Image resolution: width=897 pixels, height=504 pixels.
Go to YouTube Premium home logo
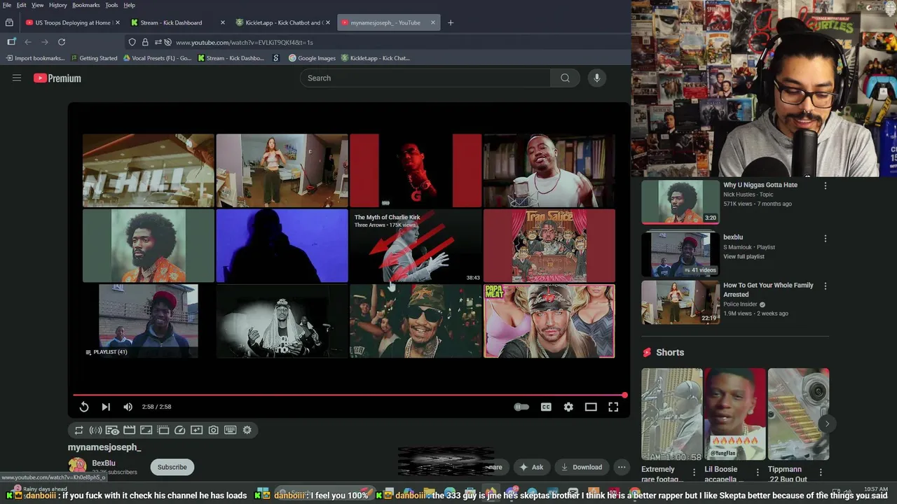(x=57, y=78)
